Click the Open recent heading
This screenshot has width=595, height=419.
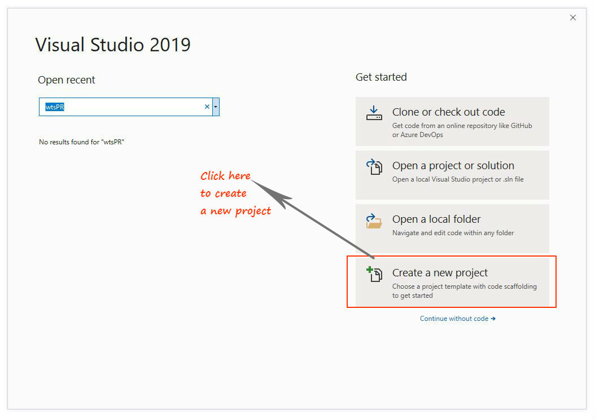[67, 80]
